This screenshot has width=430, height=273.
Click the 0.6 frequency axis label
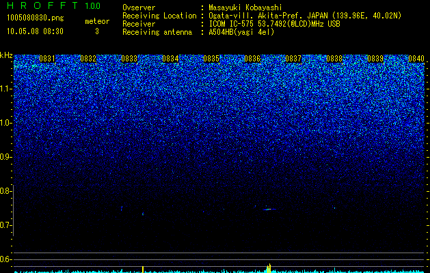tap(6, 259)
